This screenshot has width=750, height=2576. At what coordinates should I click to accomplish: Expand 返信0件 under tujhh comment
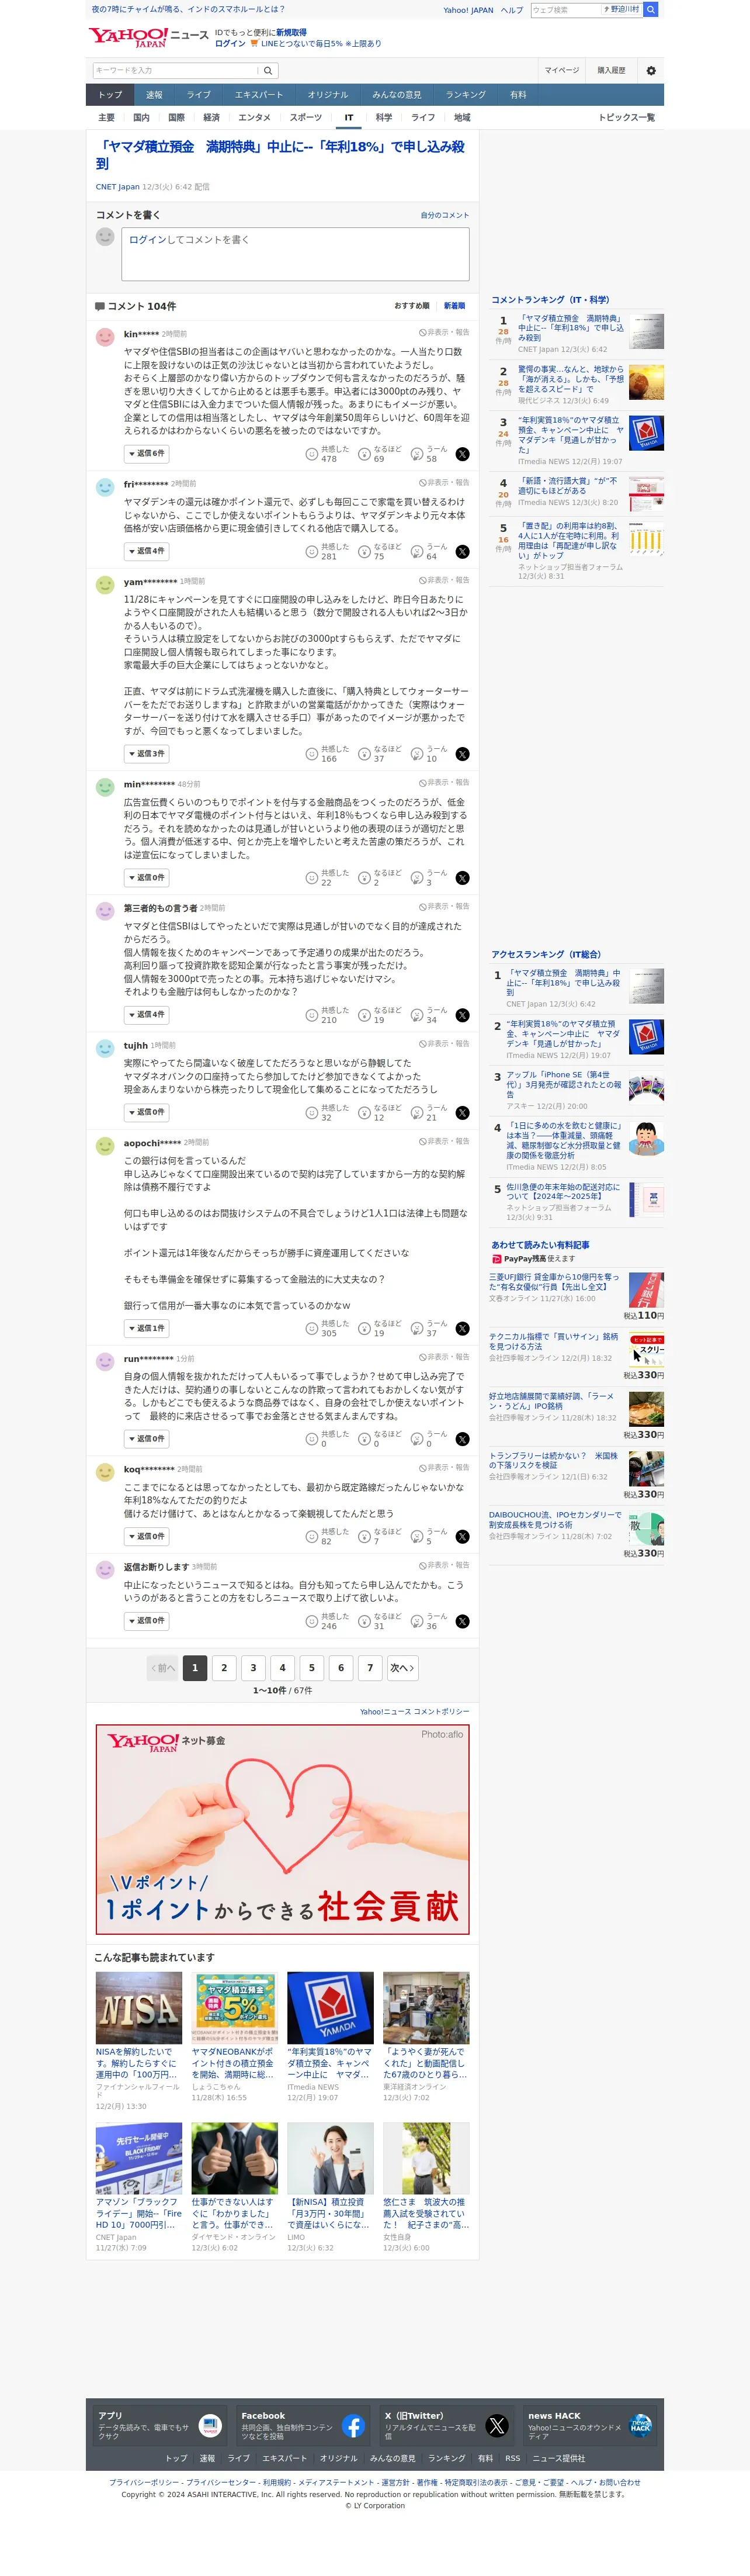click(147, 1113)
